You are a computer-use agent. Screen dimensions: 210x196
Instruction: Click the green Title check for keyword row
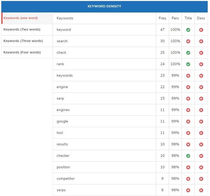[188, 30]
